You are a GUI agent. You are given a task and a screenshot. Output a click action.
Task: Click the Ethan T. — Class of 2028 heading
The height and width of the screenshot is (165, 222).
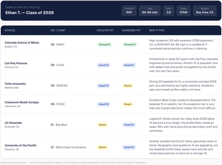point(29,13)
